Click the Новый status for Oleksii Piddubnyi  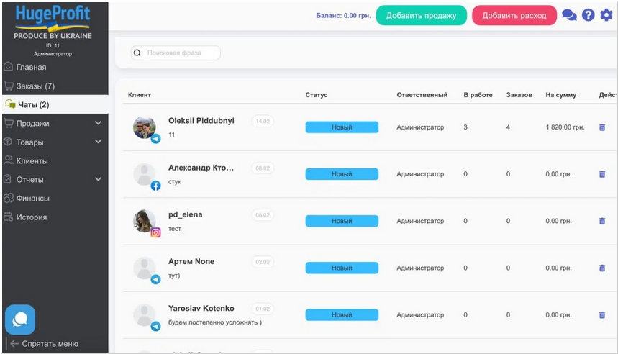pos(342,127)
